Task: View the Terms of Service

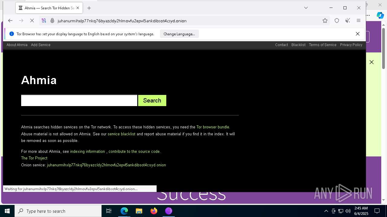Action: point(323,45)
